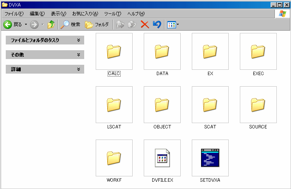Select the OBJECT folder
The image size is (291, 189).
[162, 104]
